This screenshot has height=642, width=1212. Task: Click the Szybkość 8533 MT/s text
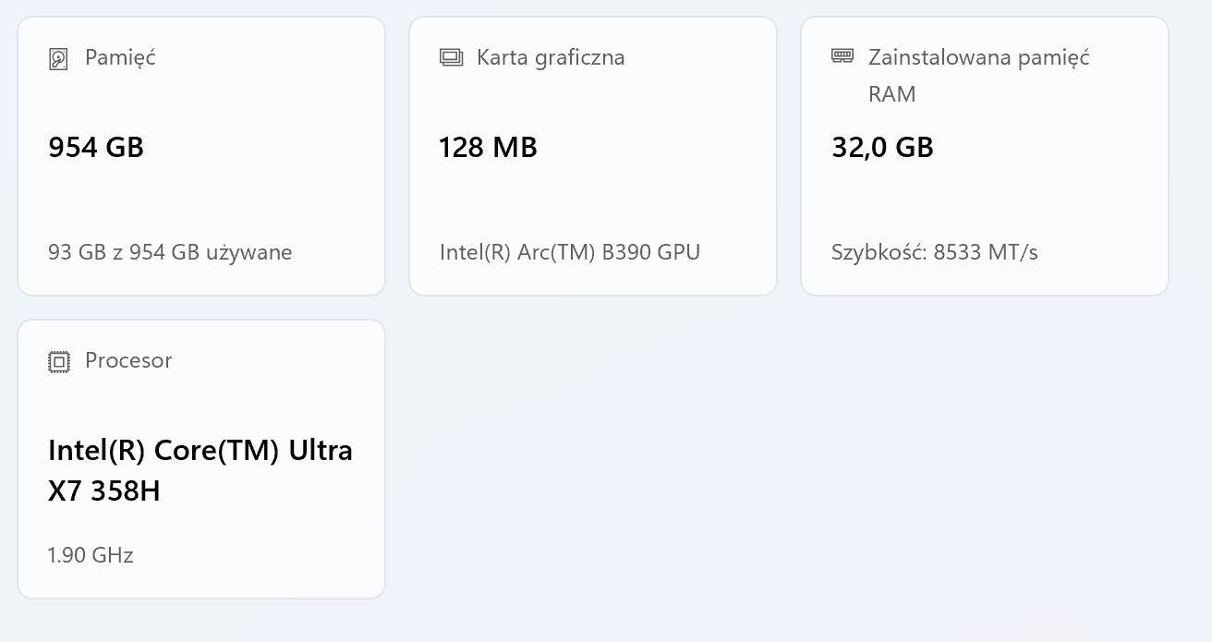[x=934, y=251]
